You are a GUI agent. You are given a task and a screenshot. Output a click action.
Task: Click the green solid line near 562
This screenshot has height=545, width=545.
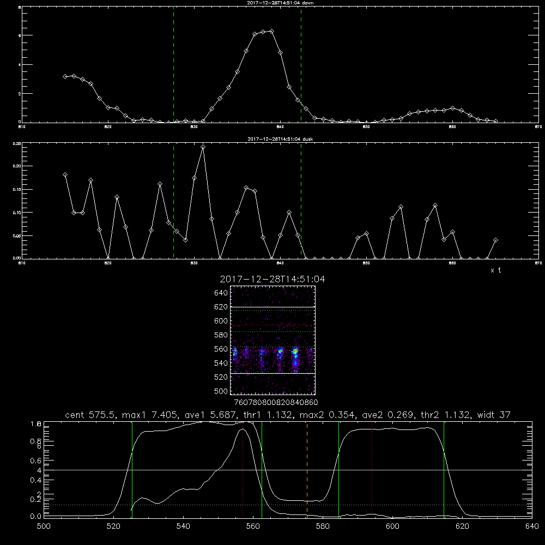(262, 469)
